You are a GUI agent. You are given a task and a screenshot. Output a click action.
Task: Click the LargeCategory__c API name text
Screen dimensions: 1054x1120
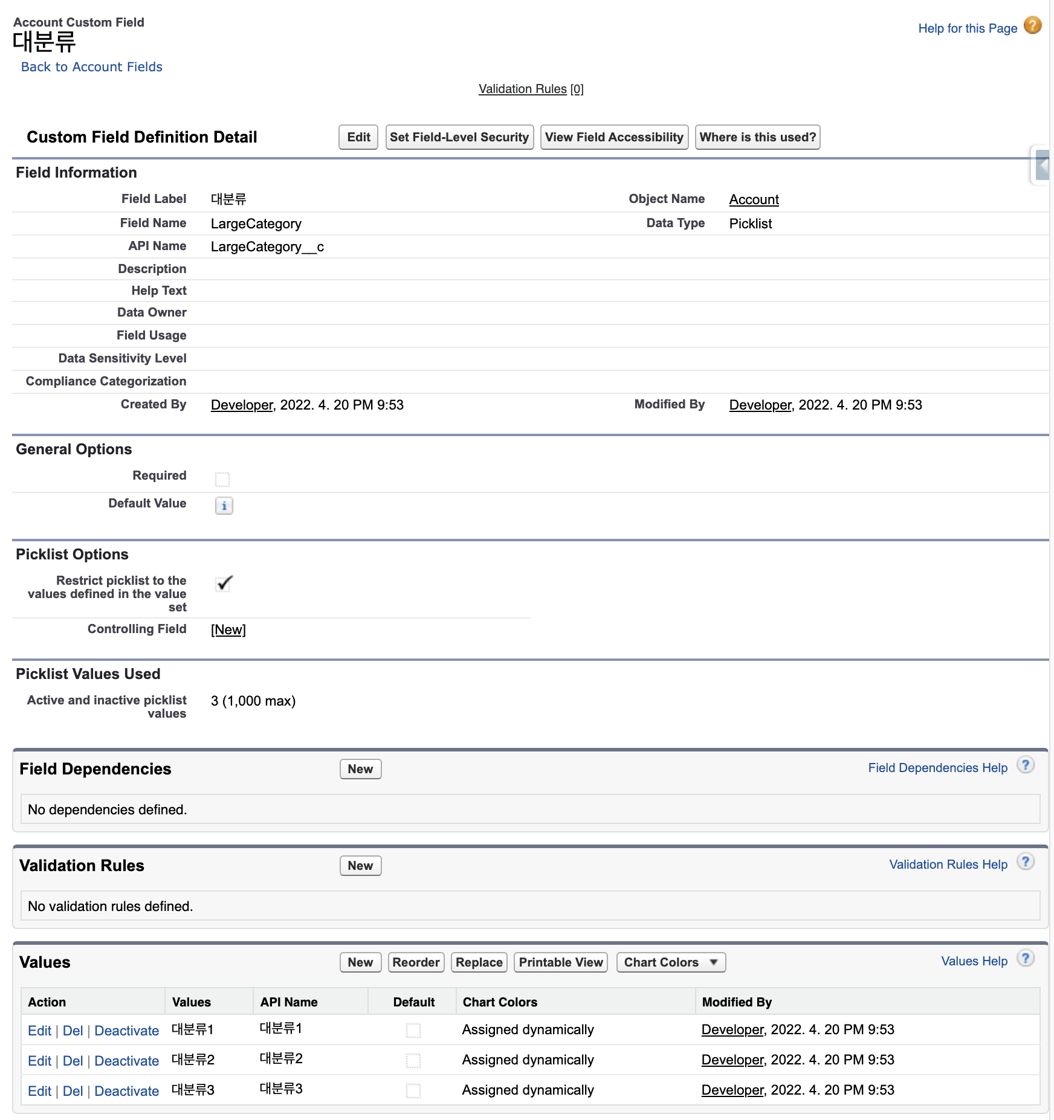(267, 246)
